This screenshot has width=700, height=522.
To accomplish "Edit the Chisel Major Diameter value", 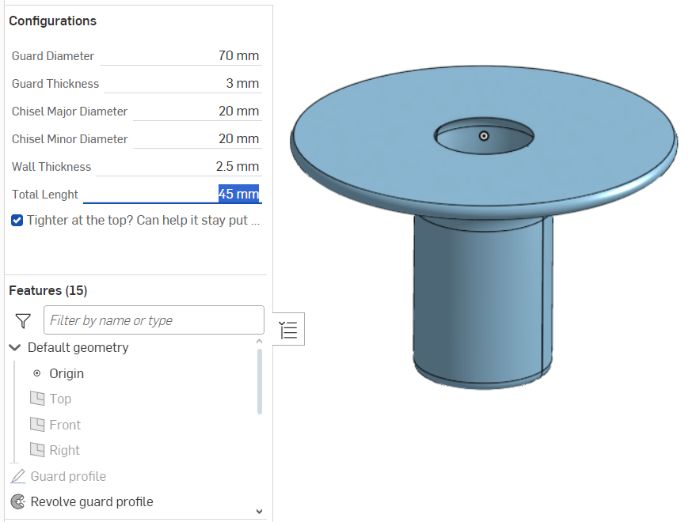I will pyautogui.click(x=197, y=111).
